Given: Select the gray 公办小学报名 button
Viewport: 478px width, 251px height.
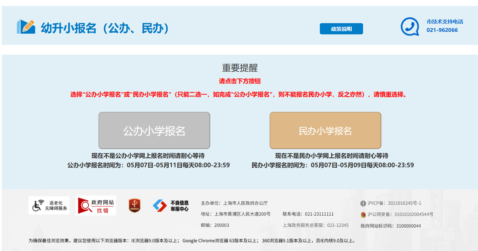Looking at the screenshot, I should pyautogui.click(x=154, y=130).
